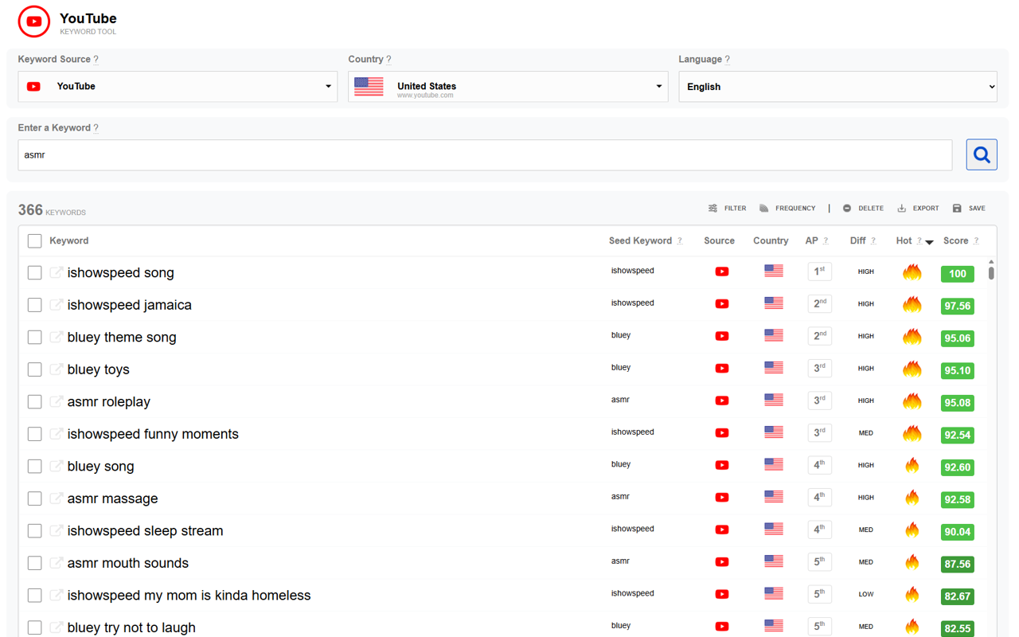1019x637 pixels.
Task: Click Save to store keywords
Action: point(969,209)
